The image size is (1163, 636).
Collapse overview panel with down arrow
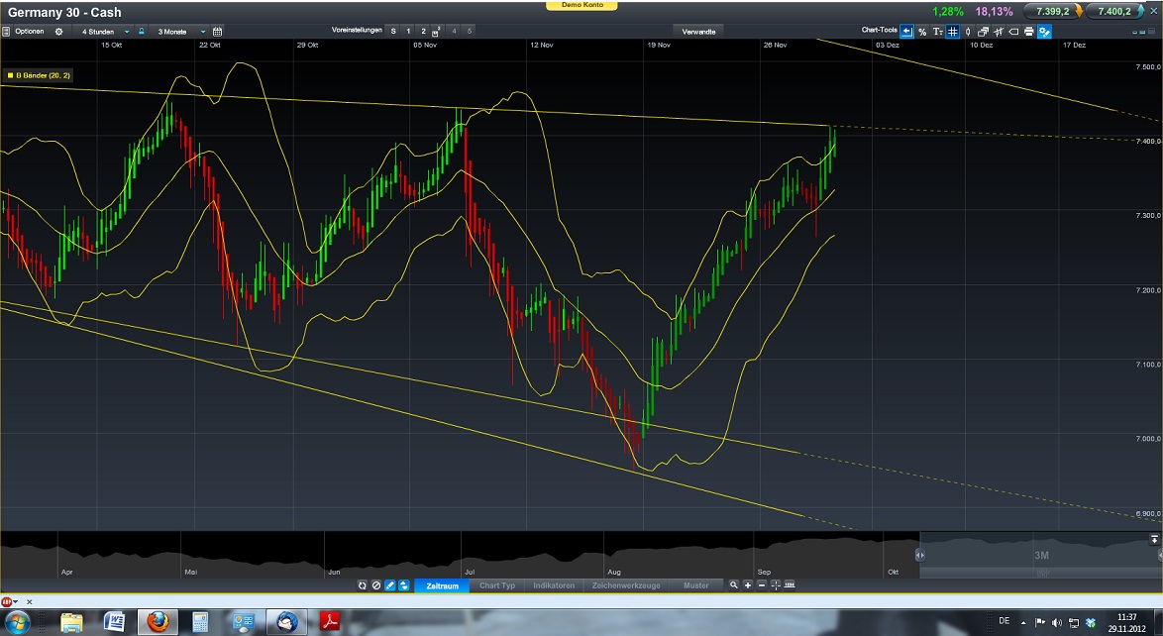pyautogui.click(x=1154, y=539)
